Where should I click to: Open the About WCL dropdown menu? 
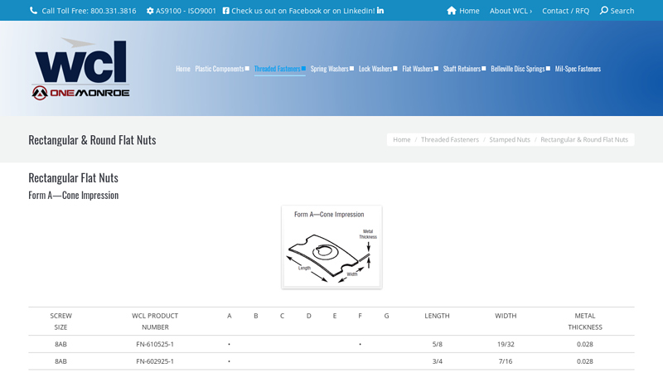[x=511, y=11]
